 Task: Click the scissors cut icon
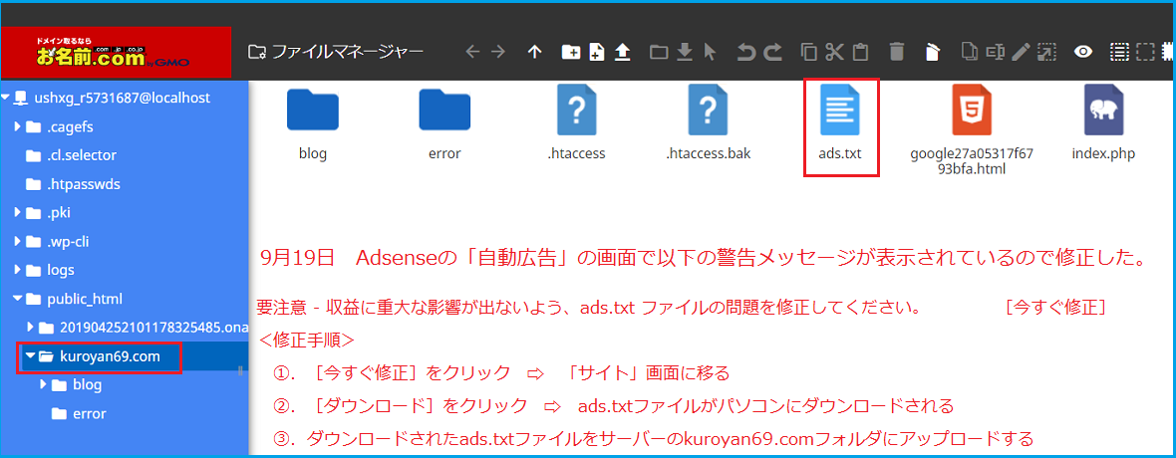click(835, 52)
